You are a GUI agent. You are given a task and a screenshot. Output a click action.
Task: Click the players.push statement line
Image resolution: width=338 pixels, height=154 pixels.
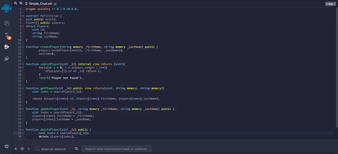coord(81,50)
